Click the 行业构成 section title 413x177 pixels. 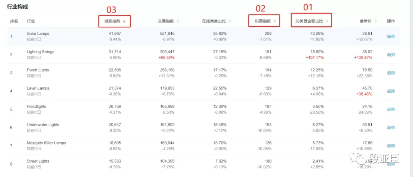[17, 7]
